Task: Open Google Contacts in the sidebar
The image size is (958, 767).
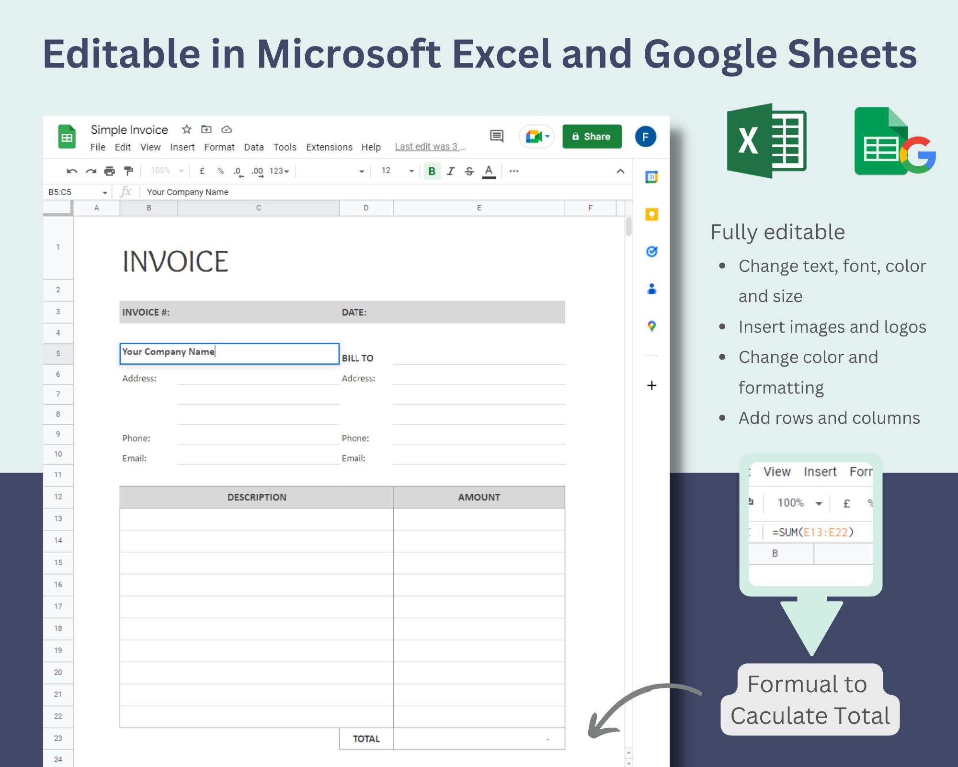Action: tap(652, 288)
